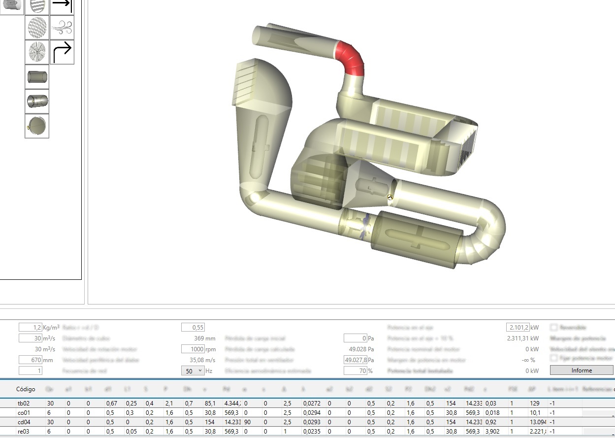This screenshot has width=615, height=438.
Task: Select the perforated mesh grille icon
Action: 37,28
